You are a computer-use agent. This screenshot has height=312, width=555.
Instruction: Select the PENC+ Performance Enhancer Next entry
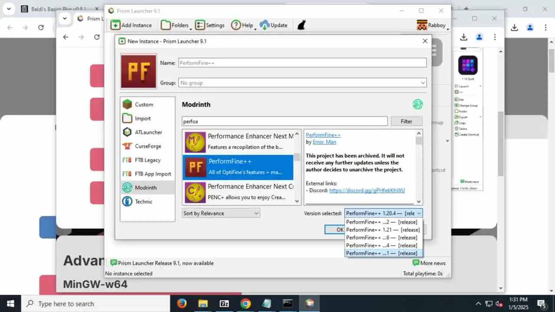coord(238,192)
